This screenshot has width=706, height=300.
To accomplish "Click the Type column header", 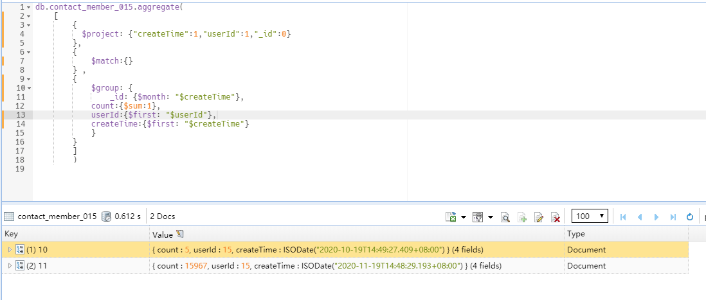I will point(626,234).
